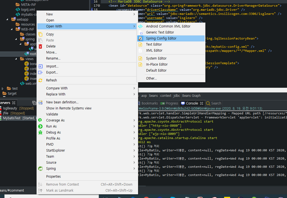Click the Progress tab icon
The width and height of the screenshot is (287, 198).
pyautogui.click(x=163, y=103)
